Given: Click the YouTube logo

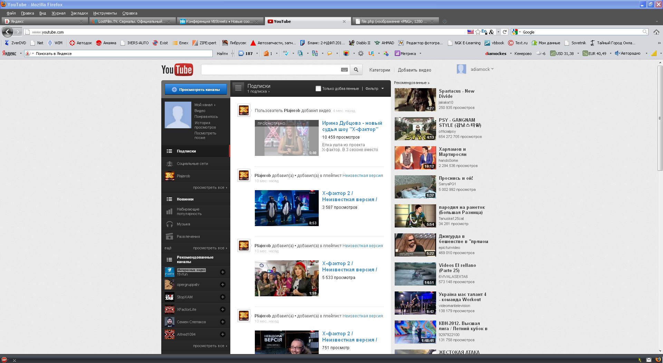Looking at the screenshot, I should (177, 70).
